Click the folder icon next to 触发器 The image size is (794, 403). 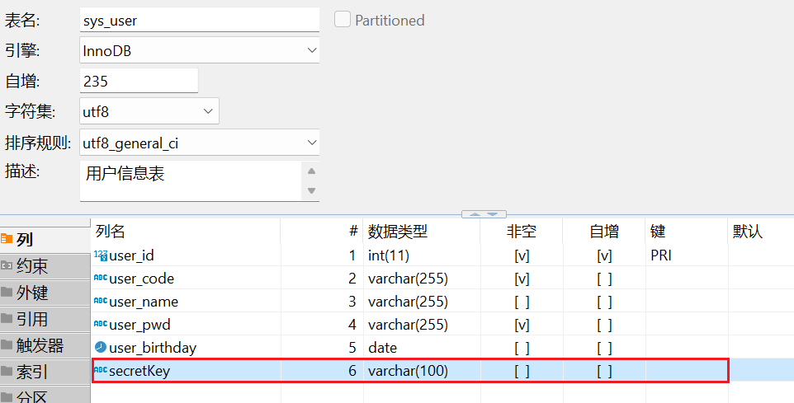point(6,344)
